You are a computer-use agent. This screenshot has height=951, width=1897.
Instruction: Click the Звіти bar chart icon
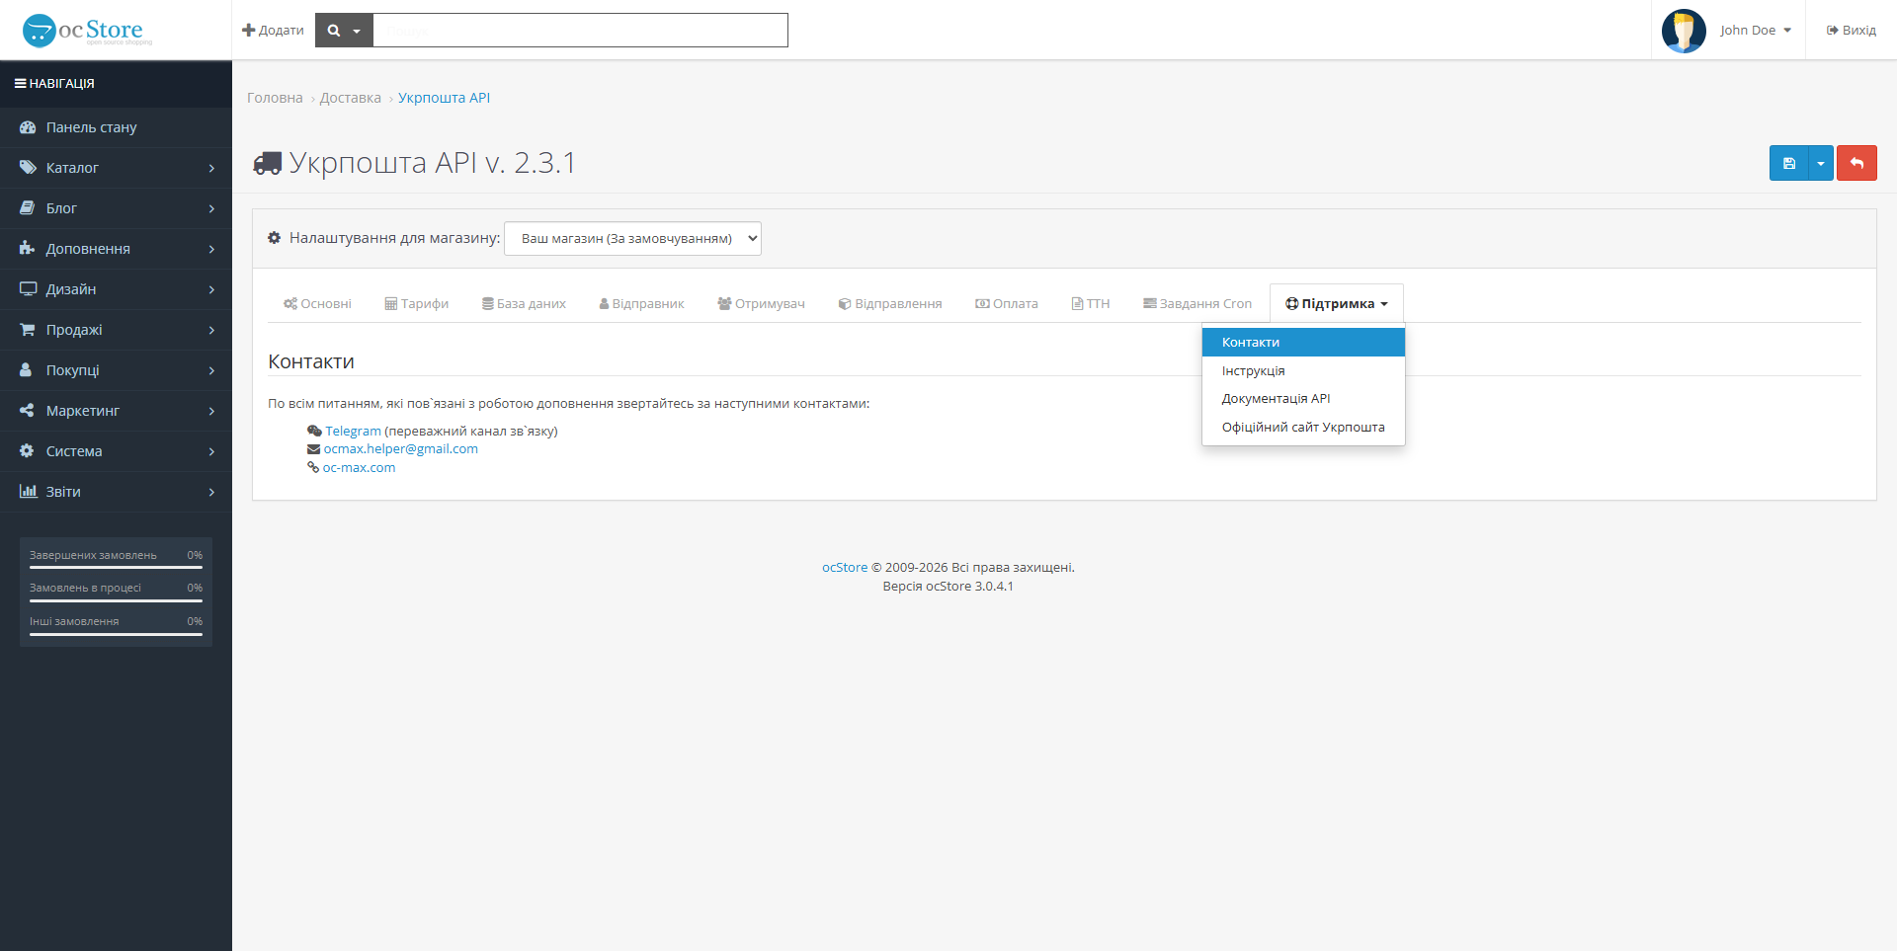[28, 492]
